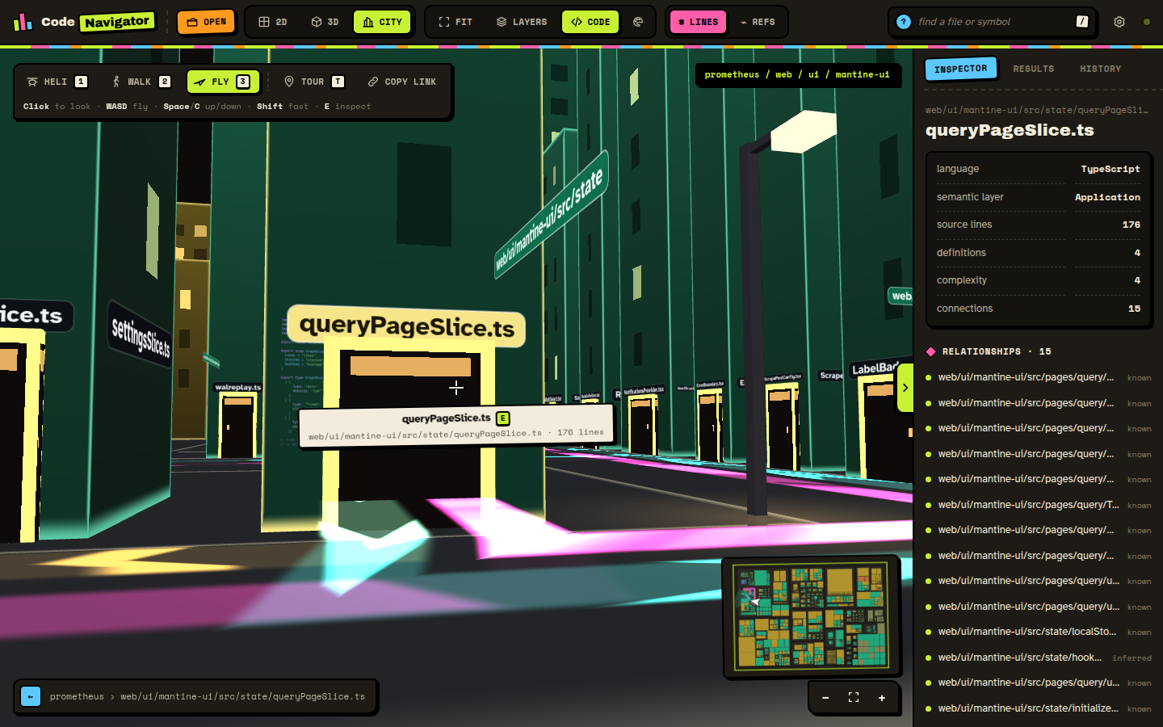Image resolution: width=1163 pixels, height=727 pixels.
Task: Toggle the REFS overlay
Action: [758, 22]
